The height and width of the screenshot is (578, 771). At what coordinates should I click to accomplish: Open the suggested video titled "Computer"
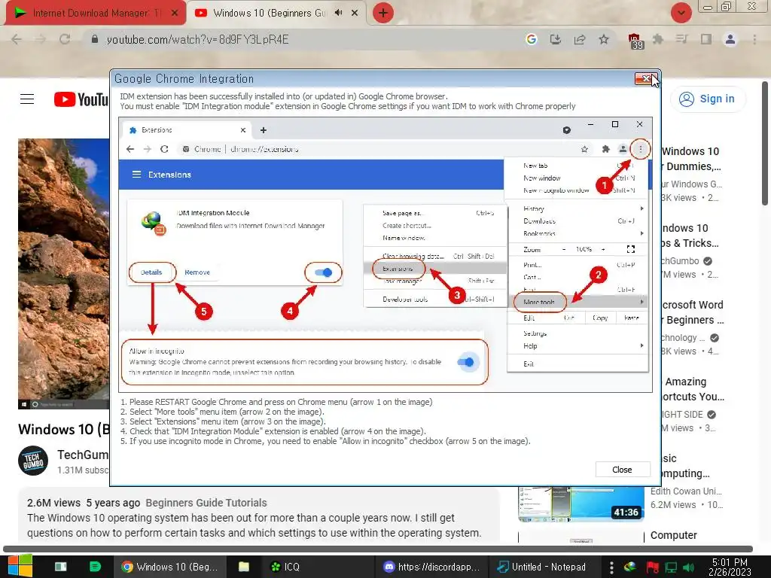(x=674, y=535)
